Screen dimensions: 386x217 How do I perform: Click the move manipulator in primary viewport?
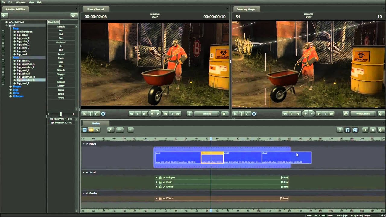[x=90, y=114]
